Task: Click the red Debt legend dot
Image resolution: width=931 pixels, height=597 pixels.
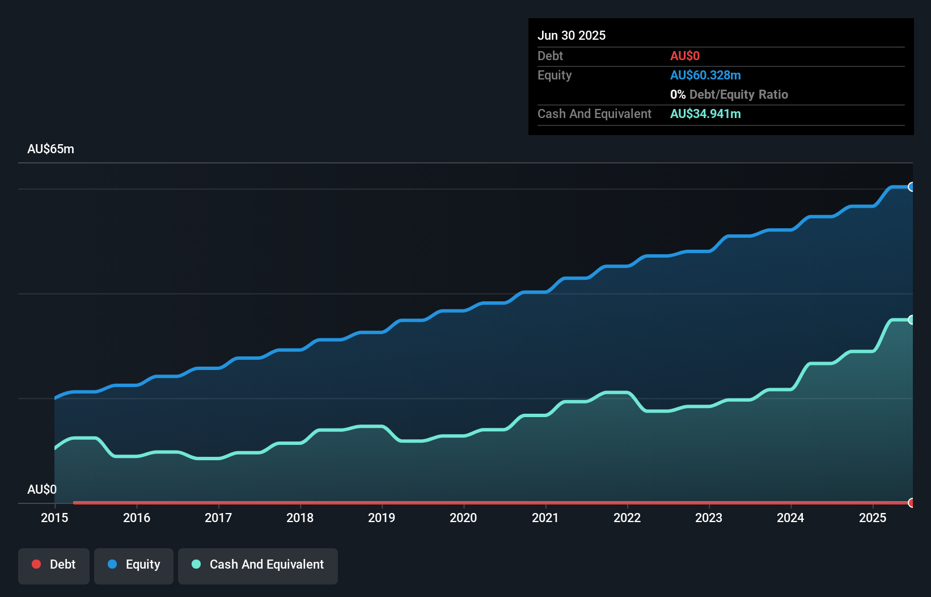Action: pos(36,564)
